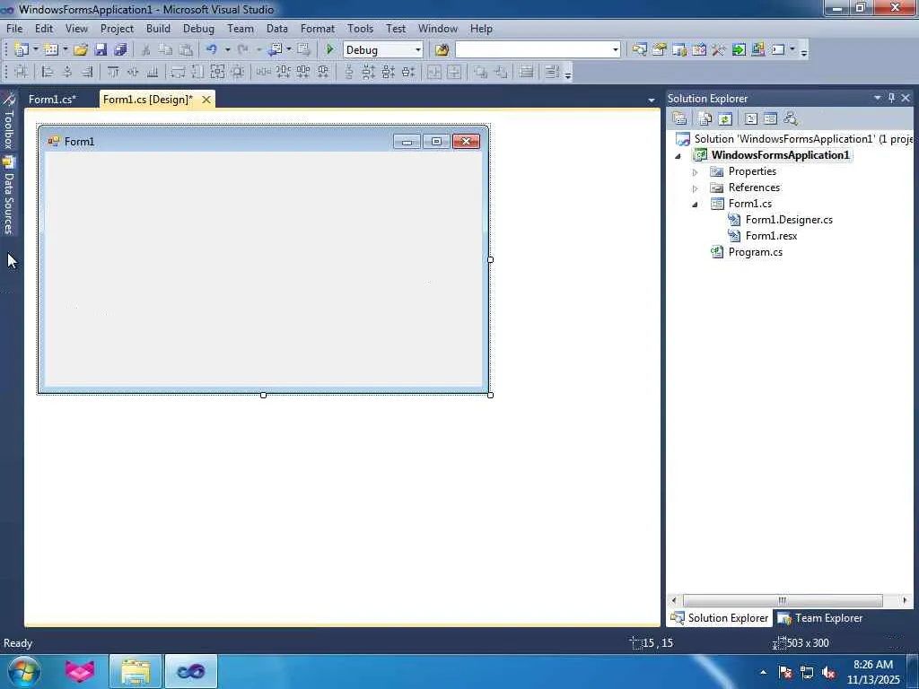Close the Form1.cs [Design] tab
Image resolution: width=919 pixels, height=689 pixels.
(x=206, y=100)
